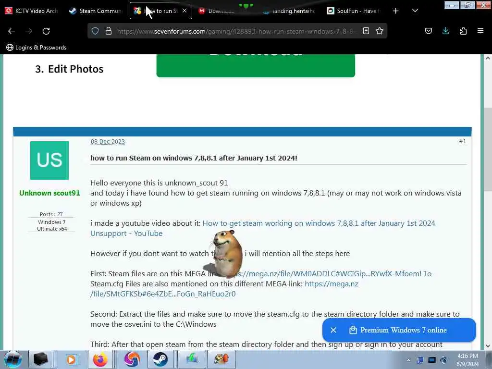Open the shield tracking protection icon
The image size is (492, 369).
click(95, 31)
